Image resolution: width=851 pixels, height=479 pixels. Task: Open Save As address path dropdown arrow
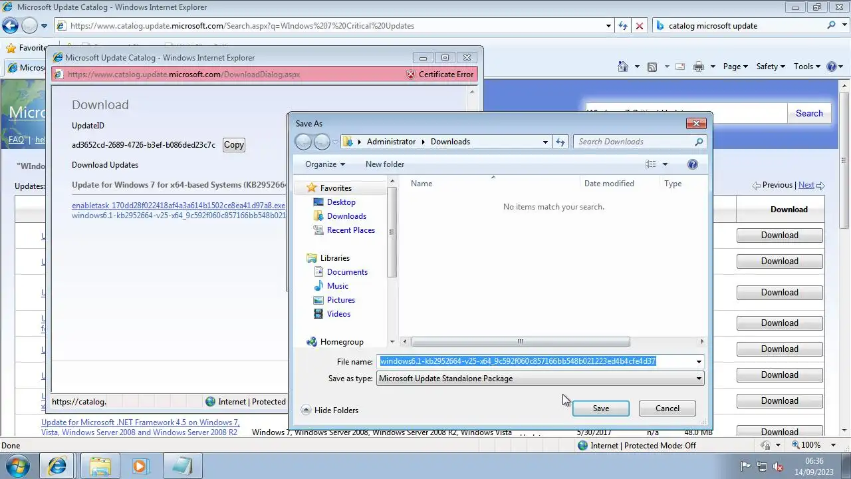(x=545, y=142)
